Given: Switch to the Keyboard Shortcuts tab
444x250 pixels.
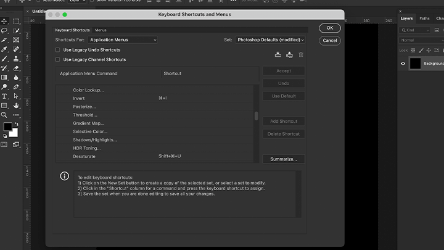Looking at the screenshot, I should coord(72,30).
